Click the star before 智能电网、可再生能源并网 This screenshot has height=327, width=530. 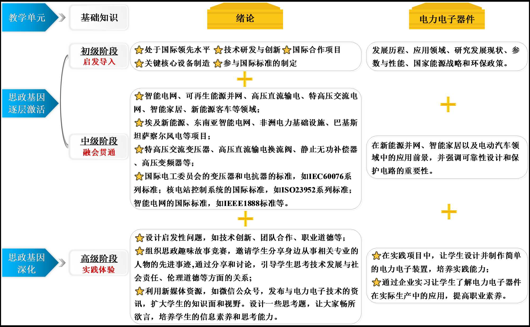click(139, 96)
